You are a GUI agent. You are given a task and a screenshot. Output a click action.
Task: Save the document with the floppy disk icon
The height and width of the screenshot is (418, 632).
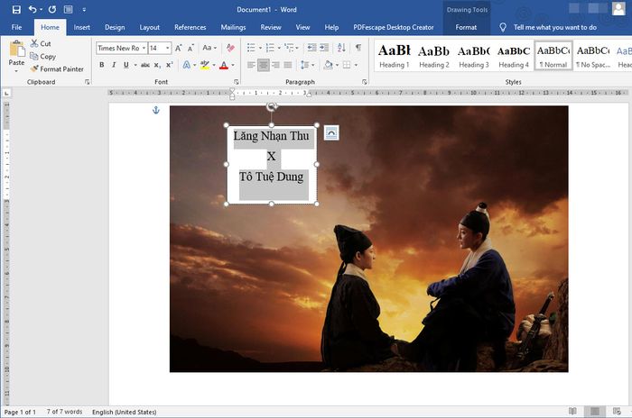coord(16,9)
